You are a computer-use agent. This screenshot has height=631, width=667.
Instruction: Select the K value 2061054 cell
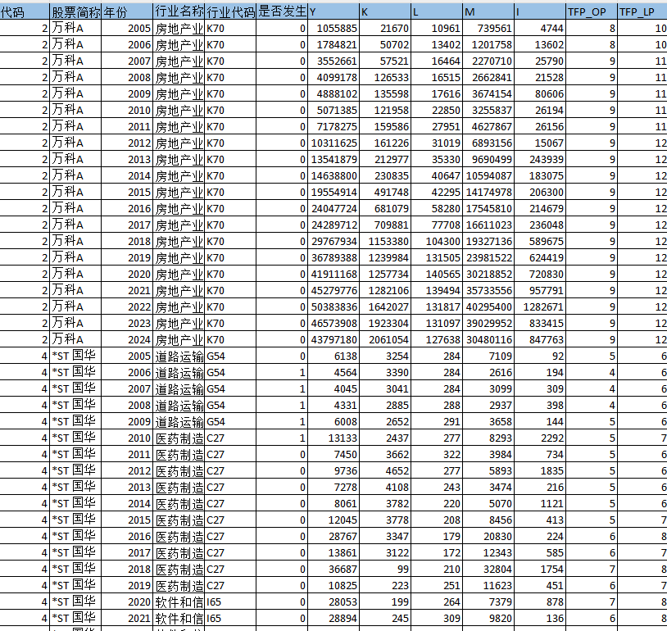point(385,339)
